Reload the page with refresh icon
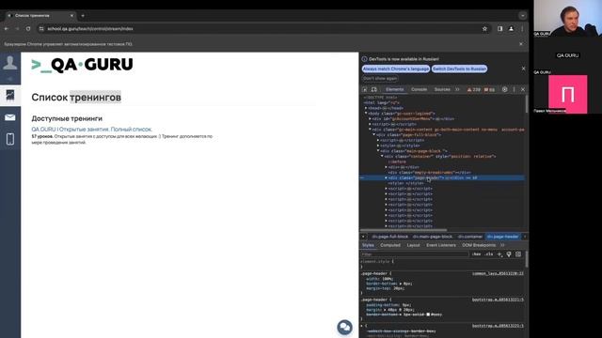This screenshot has height=338, width=602. [x=28, y=29]
